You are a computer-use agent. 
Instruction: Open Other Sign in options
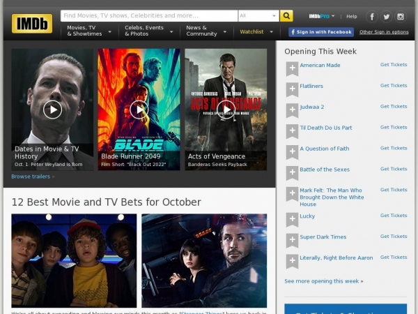tap(384, 32)
